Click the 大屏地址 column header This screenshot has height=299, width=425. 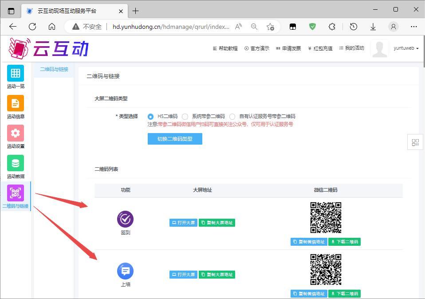[202, 190]
